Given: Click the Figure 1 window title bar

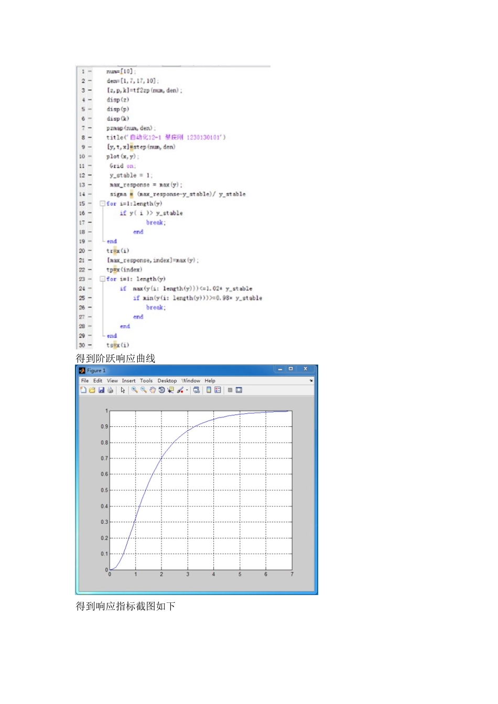Looking at the screenshot, I should (178, 370).
